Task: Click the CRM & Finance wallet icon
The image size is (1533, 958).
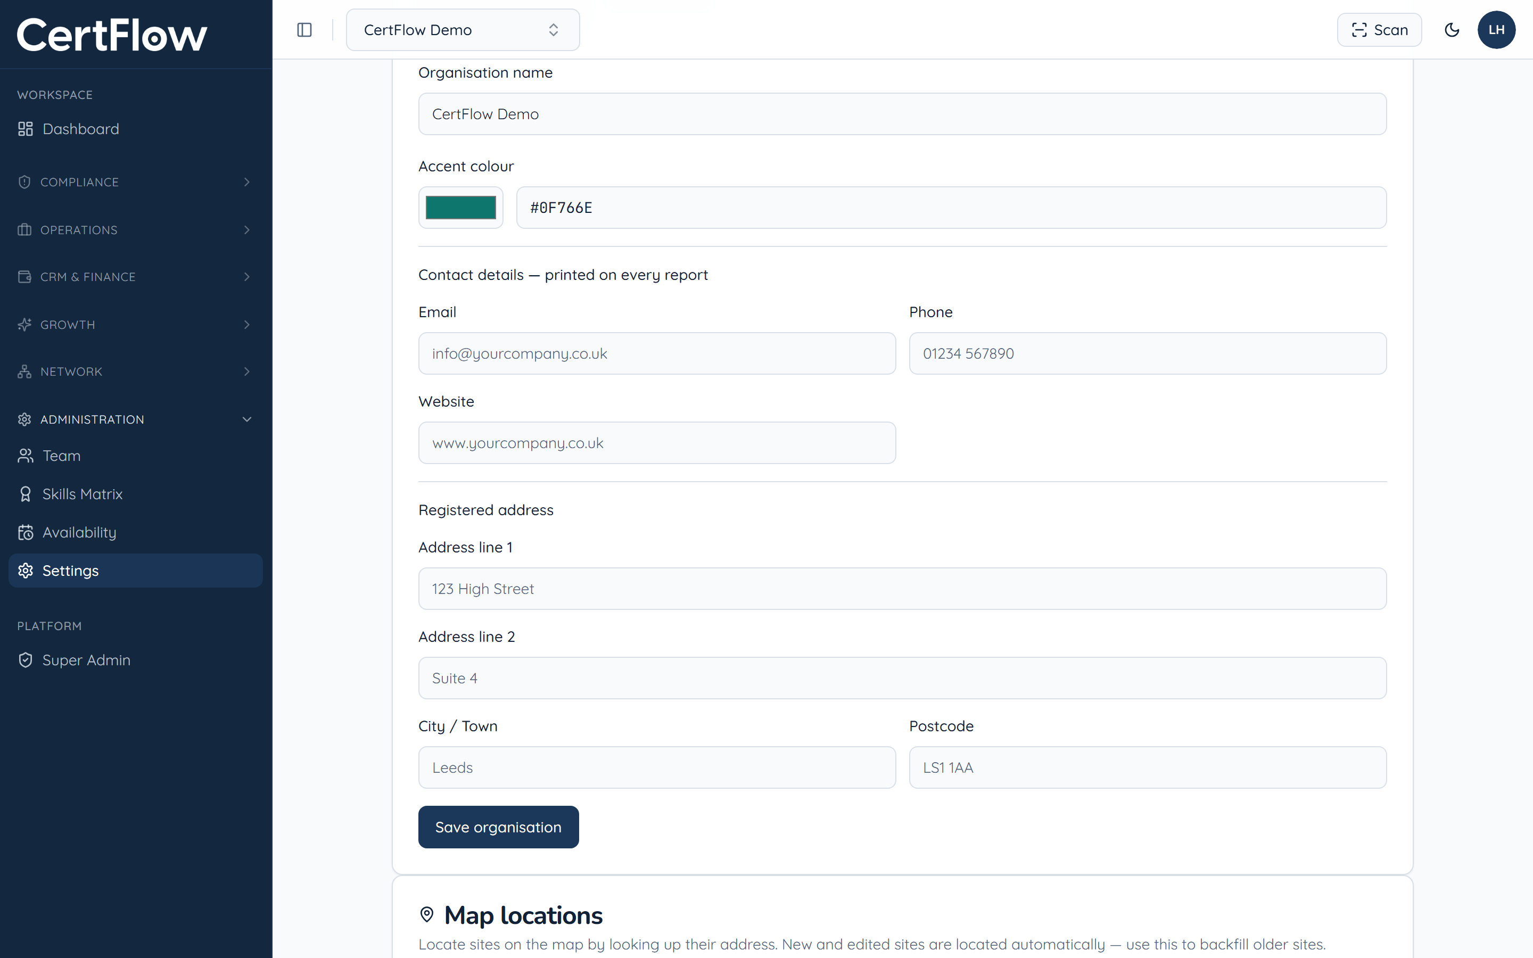Action: pyautogui.click(x=24, y=277)
